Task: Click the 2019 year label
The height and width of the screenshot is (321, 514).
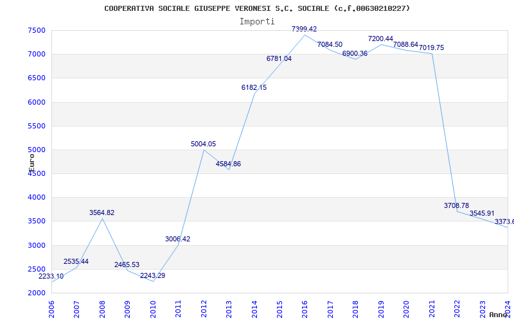Action: 381,310
